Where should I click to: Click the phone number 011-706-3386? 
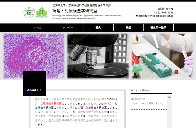click(x=165, y=13)
